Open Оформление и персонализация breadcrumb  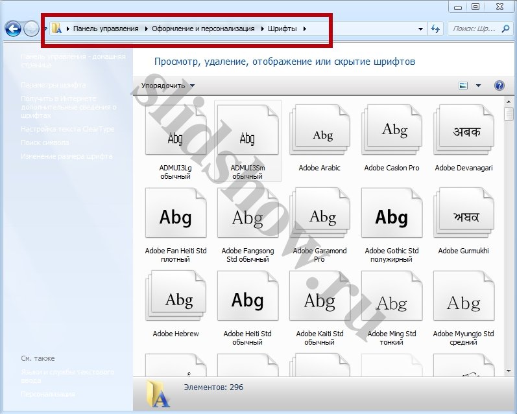(203, 29)
